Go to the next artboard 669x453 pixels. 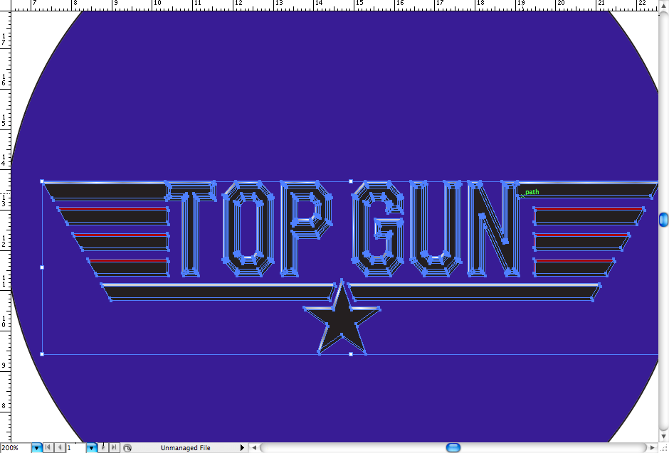pyautogui.click(x=103, y=448)
